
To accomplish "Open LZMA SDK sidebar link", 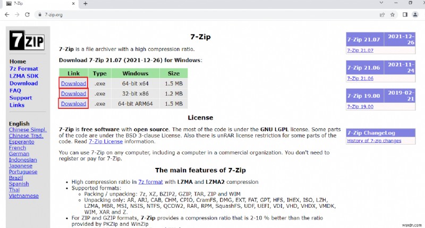I will tap(24, 76).
